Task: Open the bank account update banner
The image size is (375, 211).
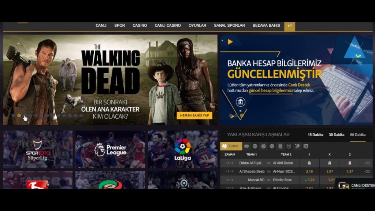Action: click(x=296, y=80)
